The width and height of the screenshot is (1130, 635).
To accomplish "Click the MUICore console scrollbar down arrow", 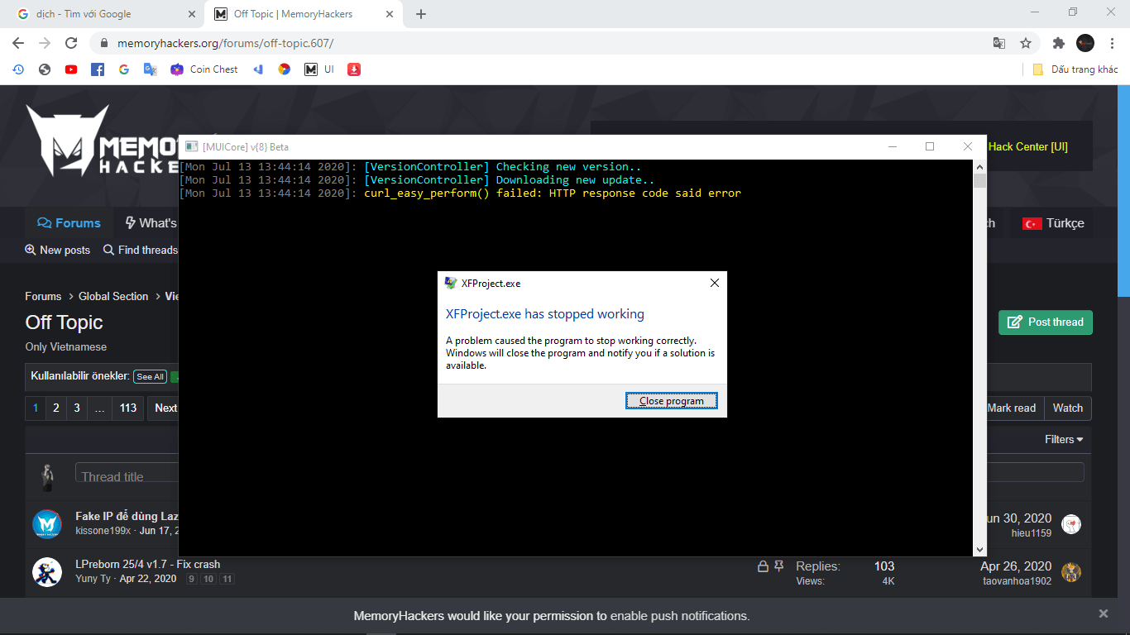I will tap(979, 549).
